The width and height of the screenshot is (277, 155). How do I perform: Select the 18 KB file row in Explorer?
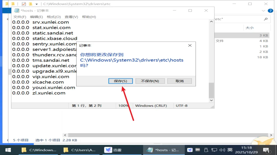point(242,57)
